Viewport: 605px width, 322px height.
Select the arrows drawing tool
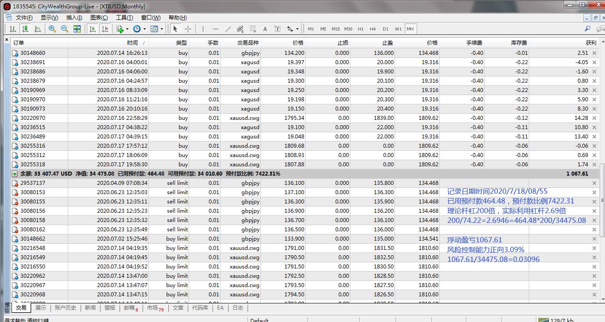click(x=290, y=29)
